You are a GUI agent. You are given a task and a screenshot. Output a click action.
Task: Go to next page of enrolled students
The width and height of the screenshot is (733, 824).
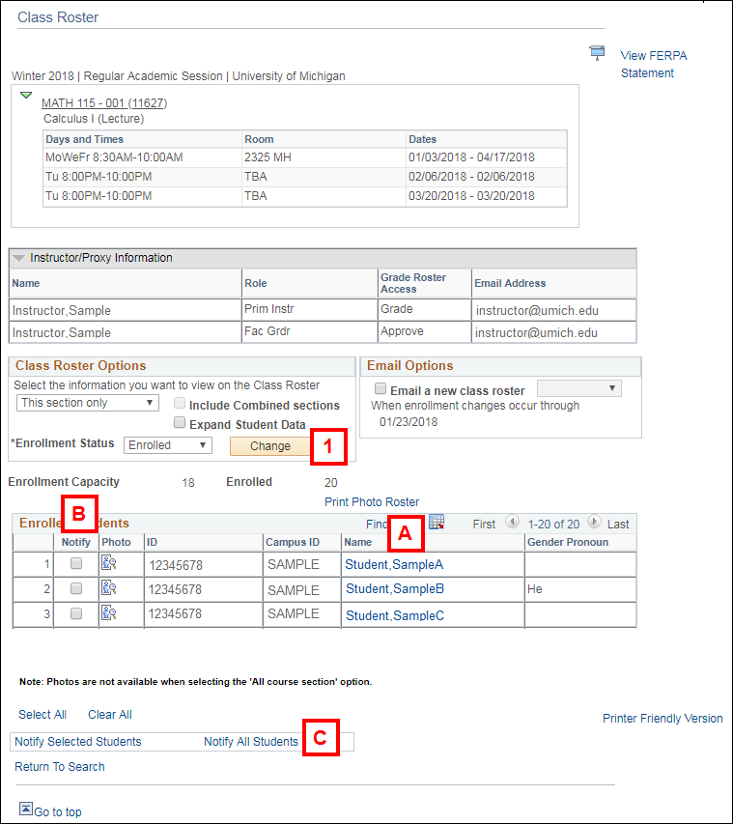[x=594, y=524]
